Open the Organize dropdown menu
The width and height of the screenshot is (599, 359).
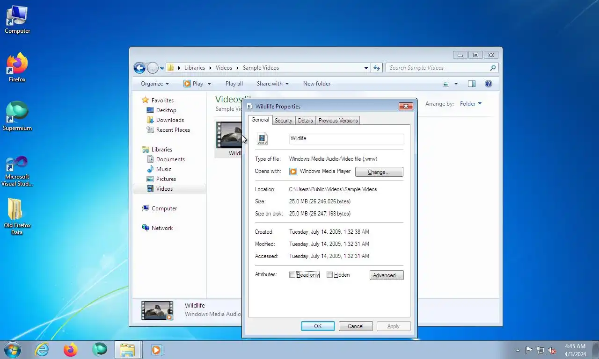pyautogui.click(x=155, y=84)
